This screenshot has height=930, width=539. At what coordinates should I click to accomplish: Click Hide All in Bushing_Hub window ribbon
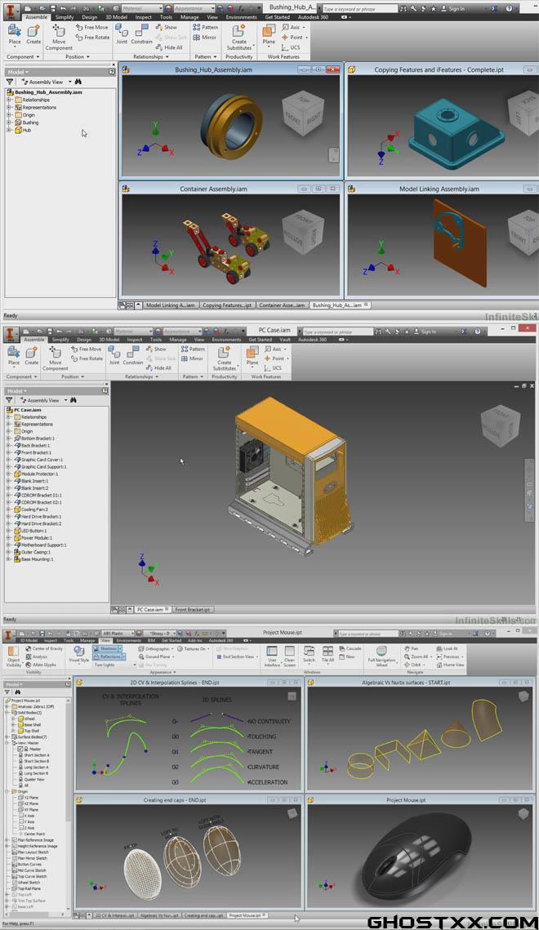169,47
